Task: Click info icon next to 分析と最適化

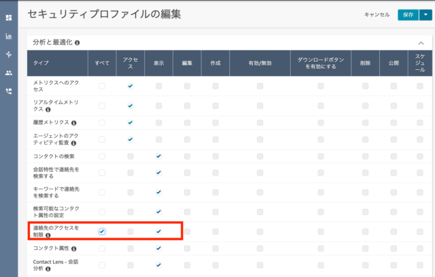Action: click(x=77, y=43)
